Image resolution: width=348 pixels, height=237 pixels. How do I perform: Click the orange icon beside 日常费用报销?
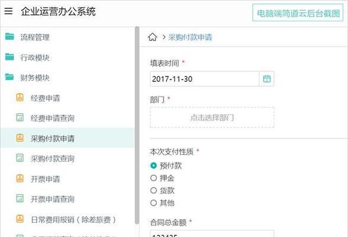pos(20,219)
